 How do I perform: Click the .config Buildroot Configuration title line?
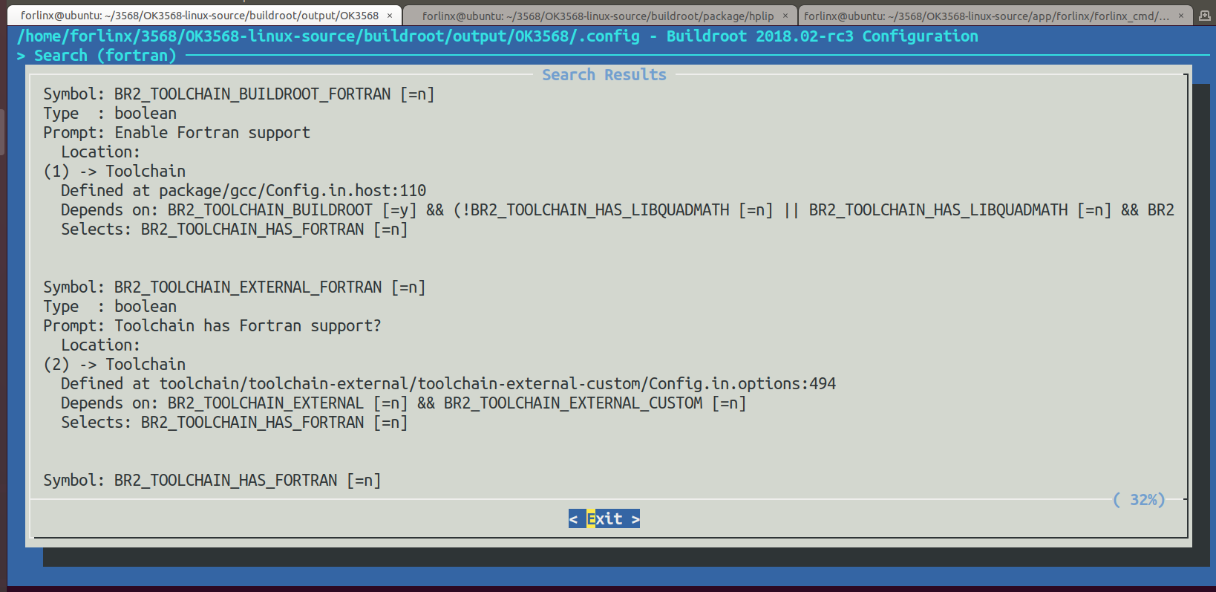tap(497, 36)
